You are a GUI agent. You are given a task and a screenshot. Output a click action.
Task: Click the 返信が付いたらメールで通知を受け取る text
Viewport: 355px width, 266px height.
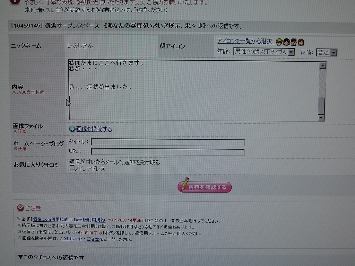click(x=114, y=162)
